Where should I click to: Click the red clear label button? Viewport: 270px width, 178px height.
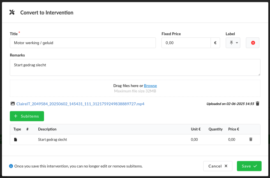coord(253,43)
